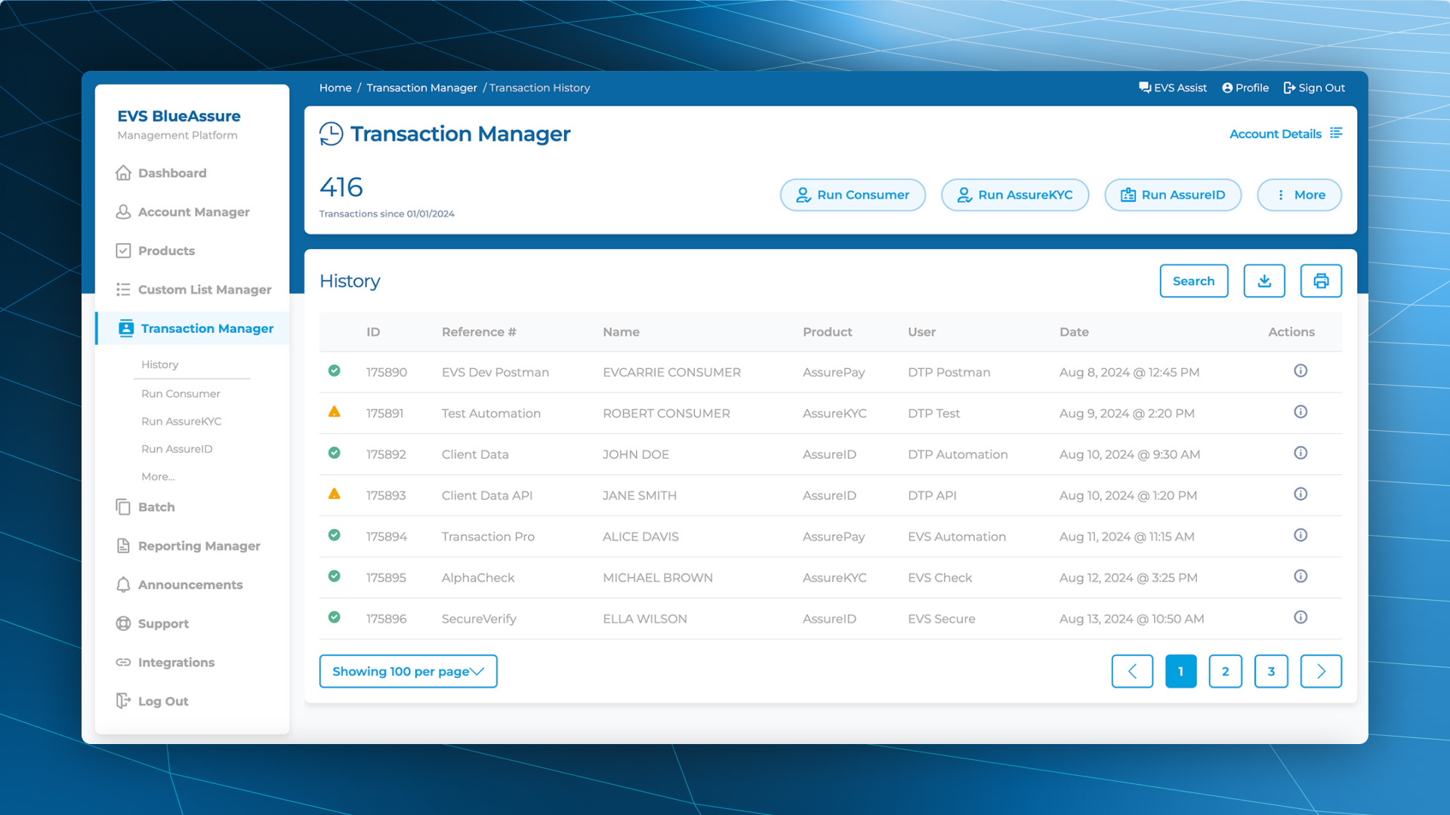This screenshot has height=815, width=1450.
Task: Click the print history icon button
Action: click(1320, 281)
